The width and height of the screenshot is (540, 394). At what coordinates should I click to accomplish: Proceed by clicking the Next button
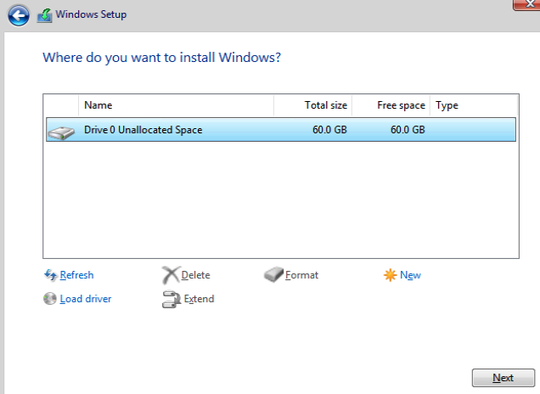[x=503, y=378]
